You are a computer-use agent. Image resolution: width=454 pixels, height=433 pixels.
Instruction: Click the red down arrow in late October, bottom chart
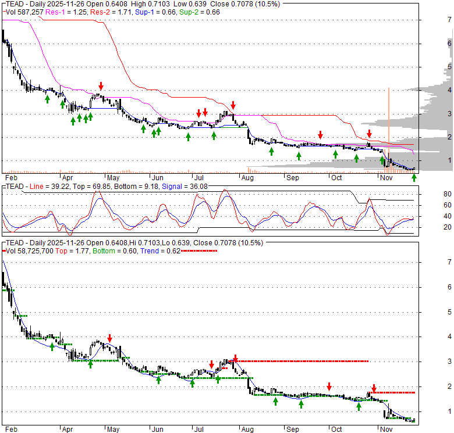pyautogui.click(x=374, y=388)
